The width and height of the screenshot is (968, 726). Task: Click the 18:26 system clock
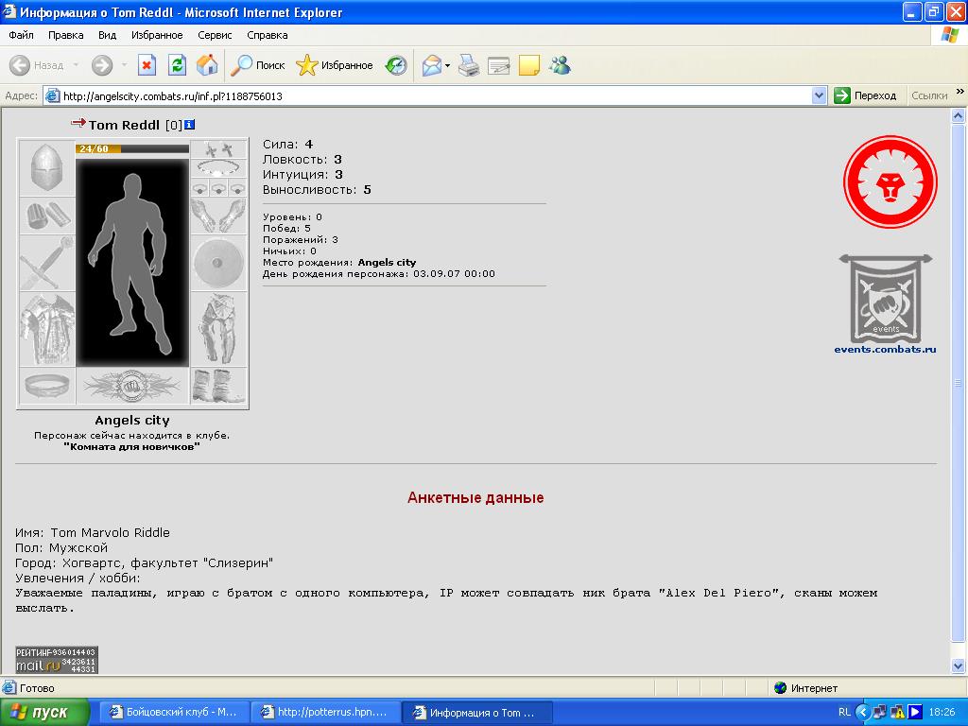click(942, 713)
